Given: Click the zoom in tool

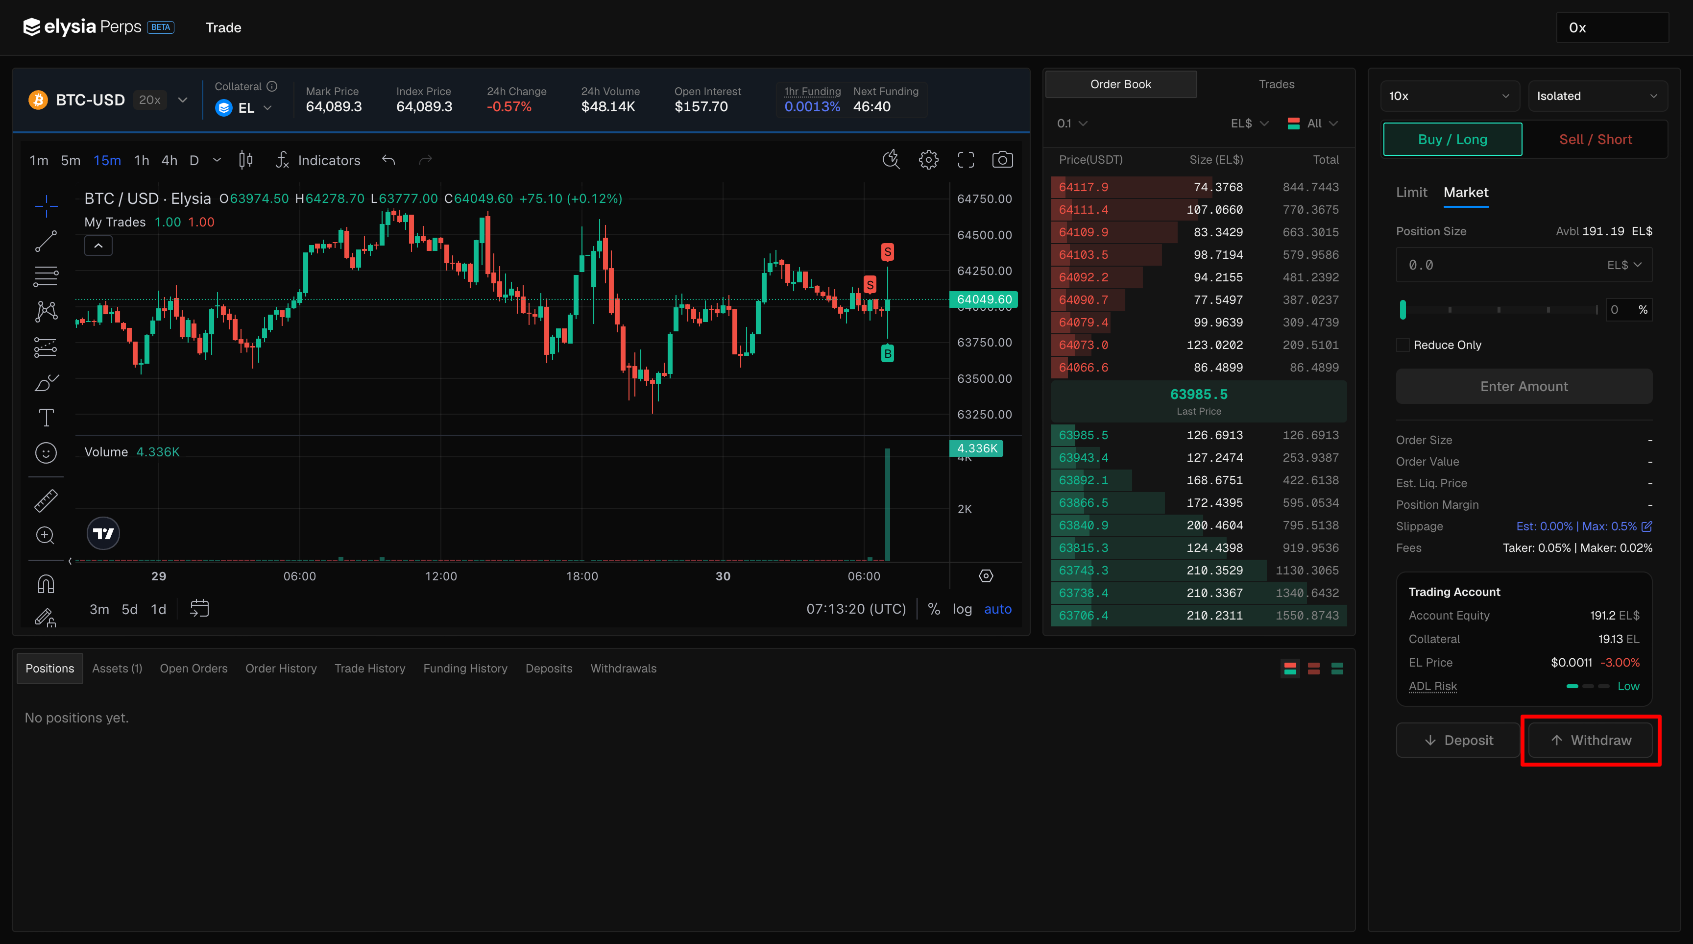Looking at the screenshot, I should point(46,535).
